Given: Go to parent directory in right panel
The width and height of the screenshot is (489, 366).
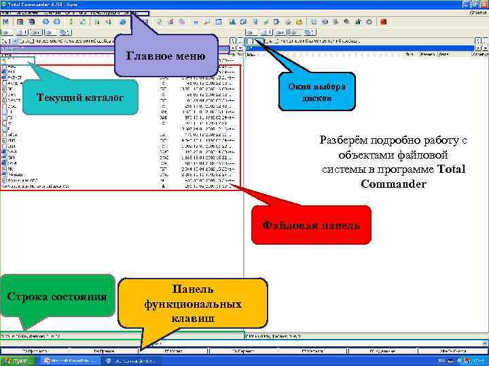Looking at the screenshot, I should click(x=485, y=41).
